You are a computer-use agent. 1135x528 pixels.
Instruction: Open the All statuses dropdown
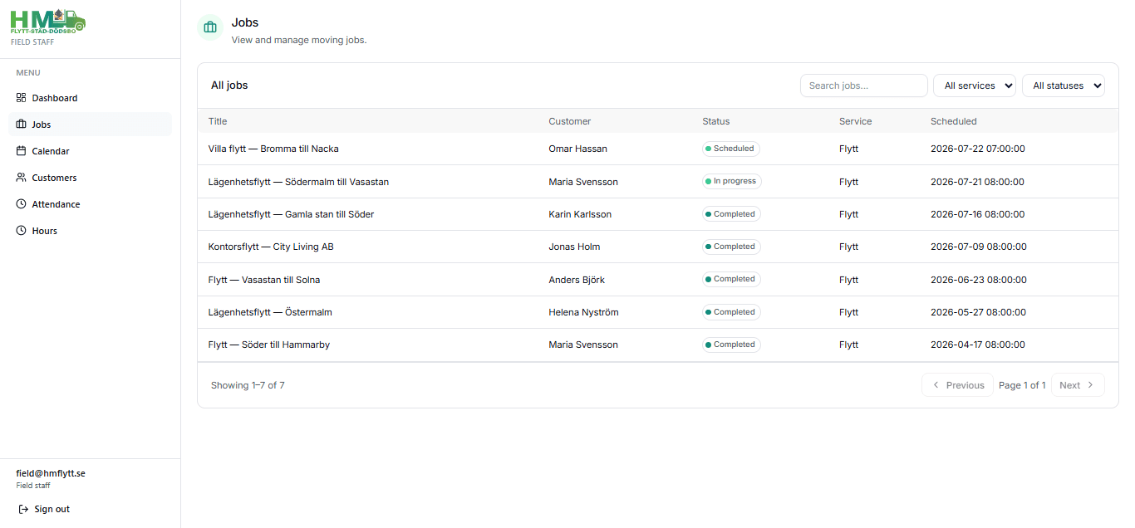point(1064,86)
